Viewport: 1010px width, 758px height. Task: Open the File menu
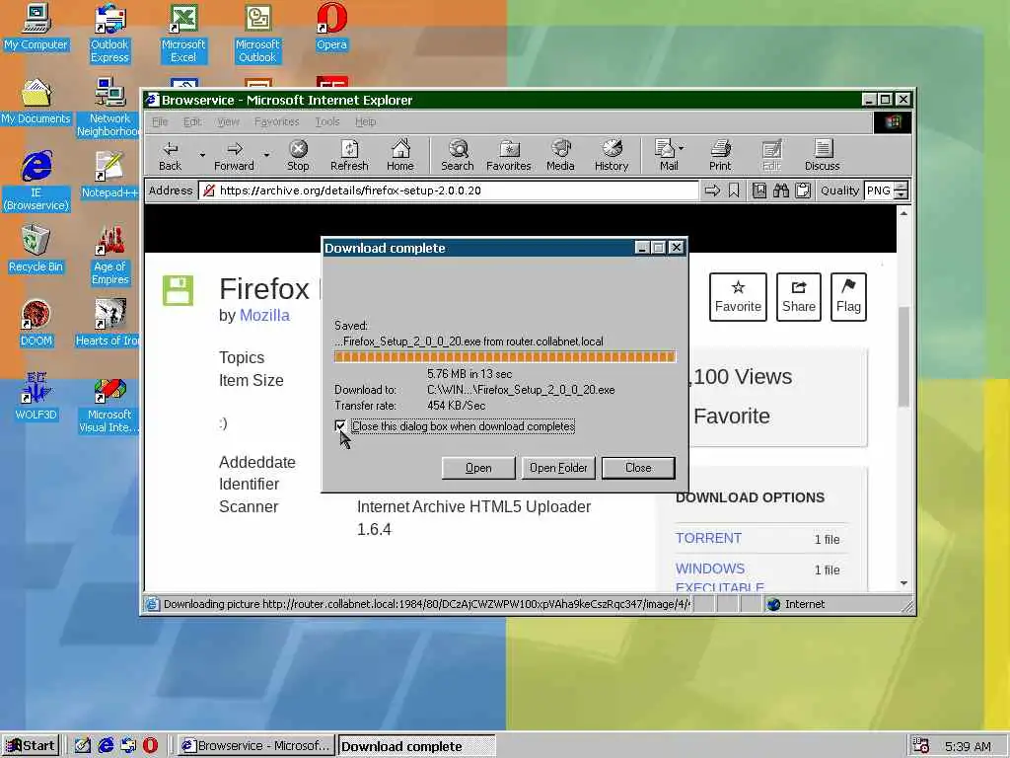pyautogui.click(x=160, y=121)
